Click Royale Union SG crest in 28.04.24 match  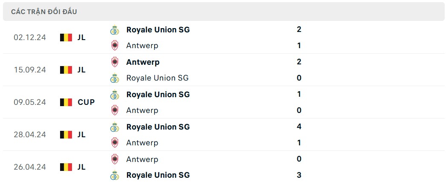point(114,127)
